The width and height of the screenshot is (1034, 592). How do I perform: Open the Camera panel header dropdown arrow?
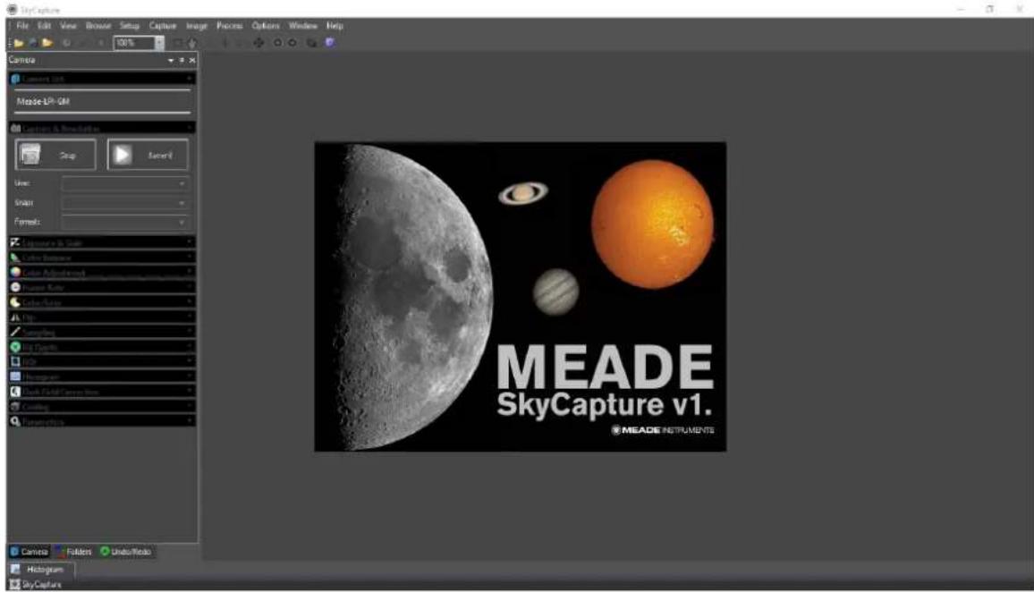click(171, 60)
